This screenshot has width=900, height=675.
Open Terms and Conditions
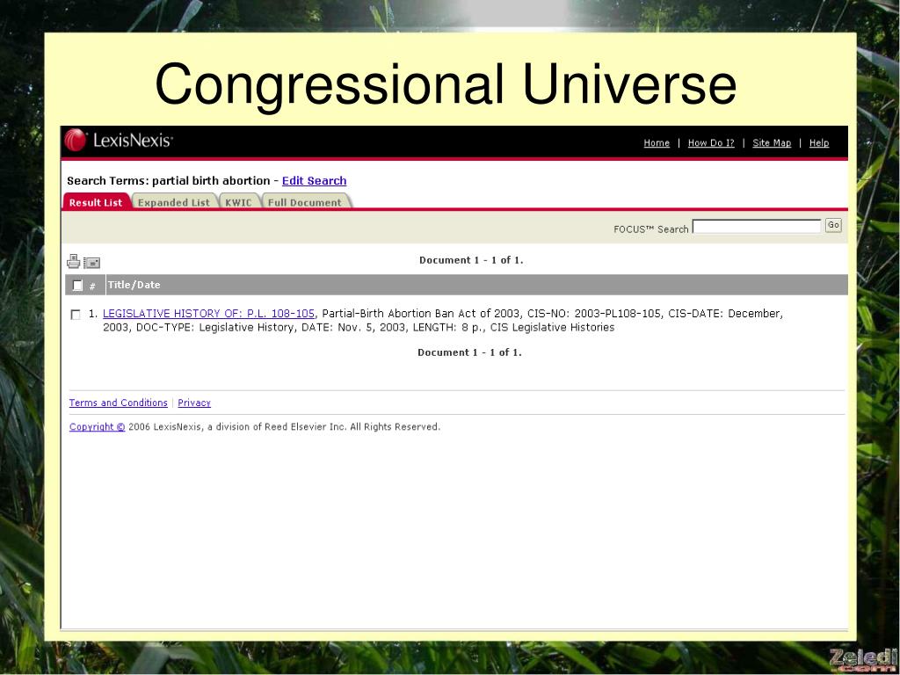119,403
